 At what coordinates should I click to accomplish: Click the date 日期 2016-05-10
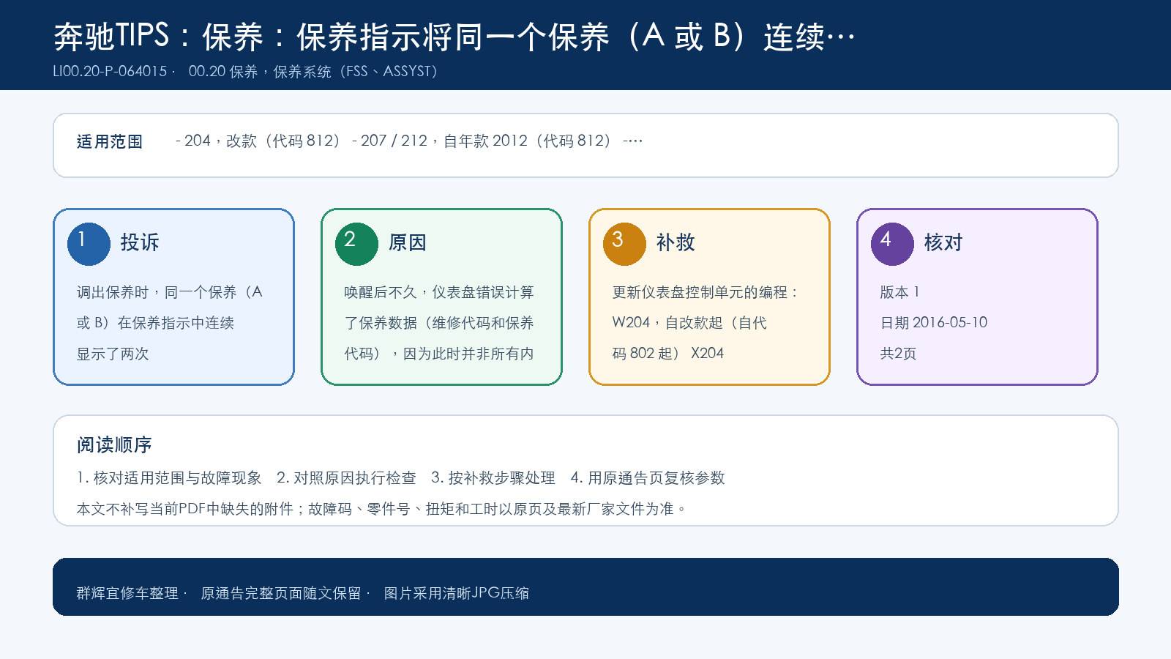coord(934,323)
